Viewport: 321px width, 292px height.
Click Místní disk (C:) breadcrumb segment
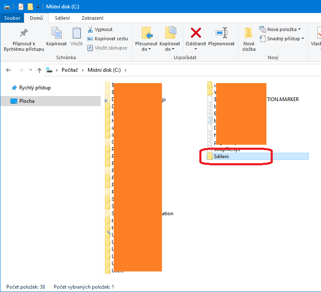(104, 70)
